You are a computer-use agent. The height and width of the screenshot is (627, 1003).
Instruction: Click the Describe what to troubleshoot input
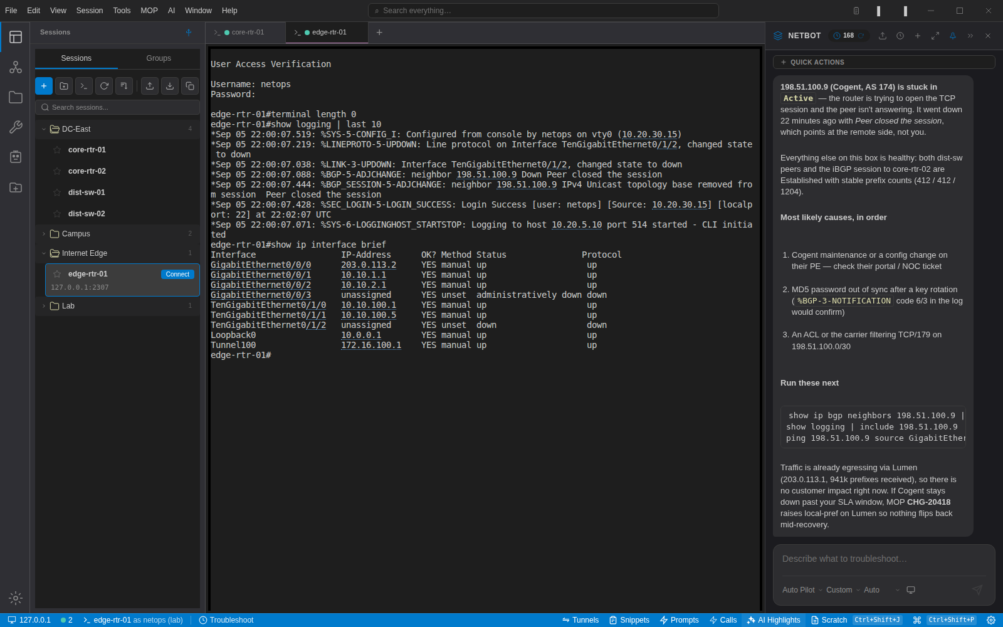click(x=884, y=559)
